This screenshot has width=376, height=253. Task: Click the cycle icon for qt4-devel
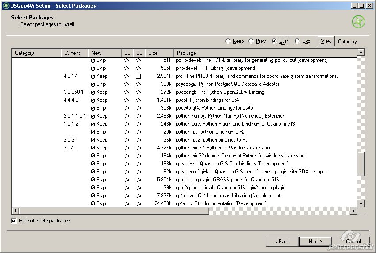coord(93,195)
